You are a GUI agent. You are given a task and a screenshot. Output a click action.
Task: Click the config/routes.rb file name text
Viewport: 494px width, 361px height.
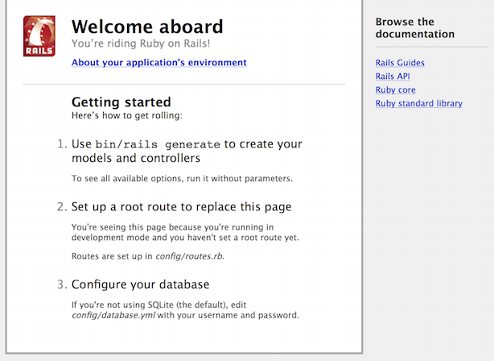coord(189,257)
